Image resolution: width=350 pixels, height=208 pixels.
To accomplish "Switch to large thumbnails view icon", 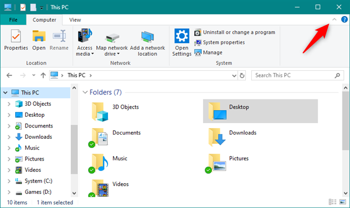I will 342,202.
